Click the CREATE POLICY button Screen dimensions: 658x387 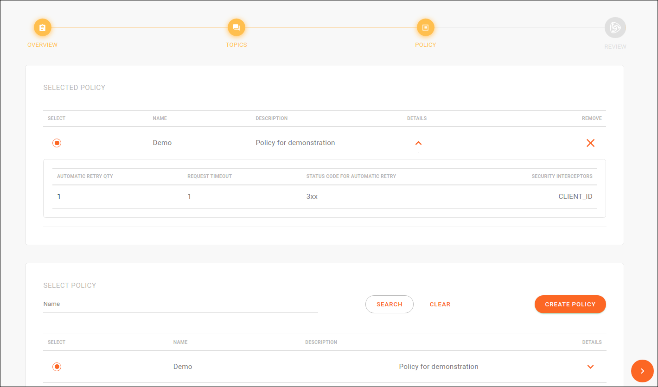click(x=570, y=305)
